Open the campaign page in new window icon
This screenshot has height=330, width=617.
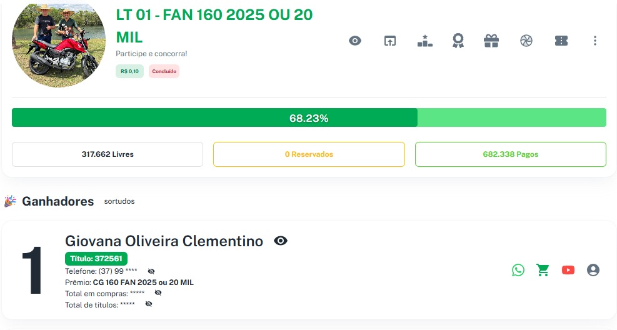390,41
